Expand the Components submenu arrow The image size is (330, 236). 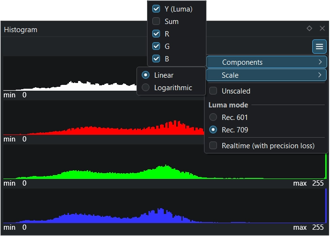point(319,62)
